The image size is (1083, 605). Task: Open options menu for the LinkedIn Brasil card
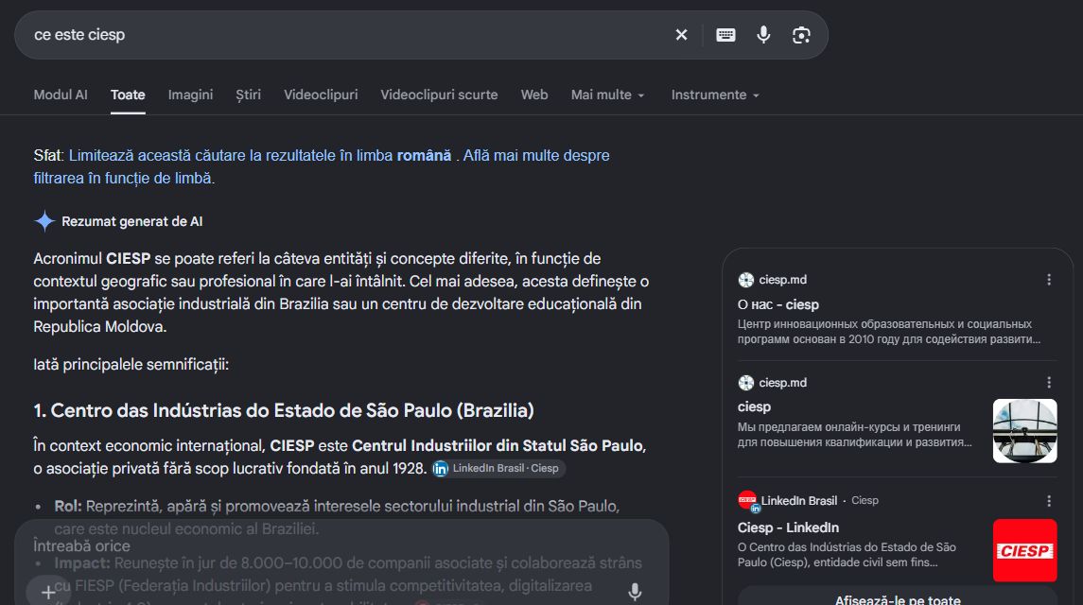coord(1048,501)
